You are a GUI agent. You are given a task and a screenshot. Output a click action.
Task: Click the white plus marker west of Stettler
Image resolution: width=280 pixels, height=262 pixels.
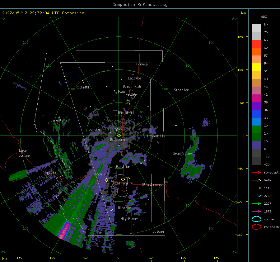(x=176, y=125)
